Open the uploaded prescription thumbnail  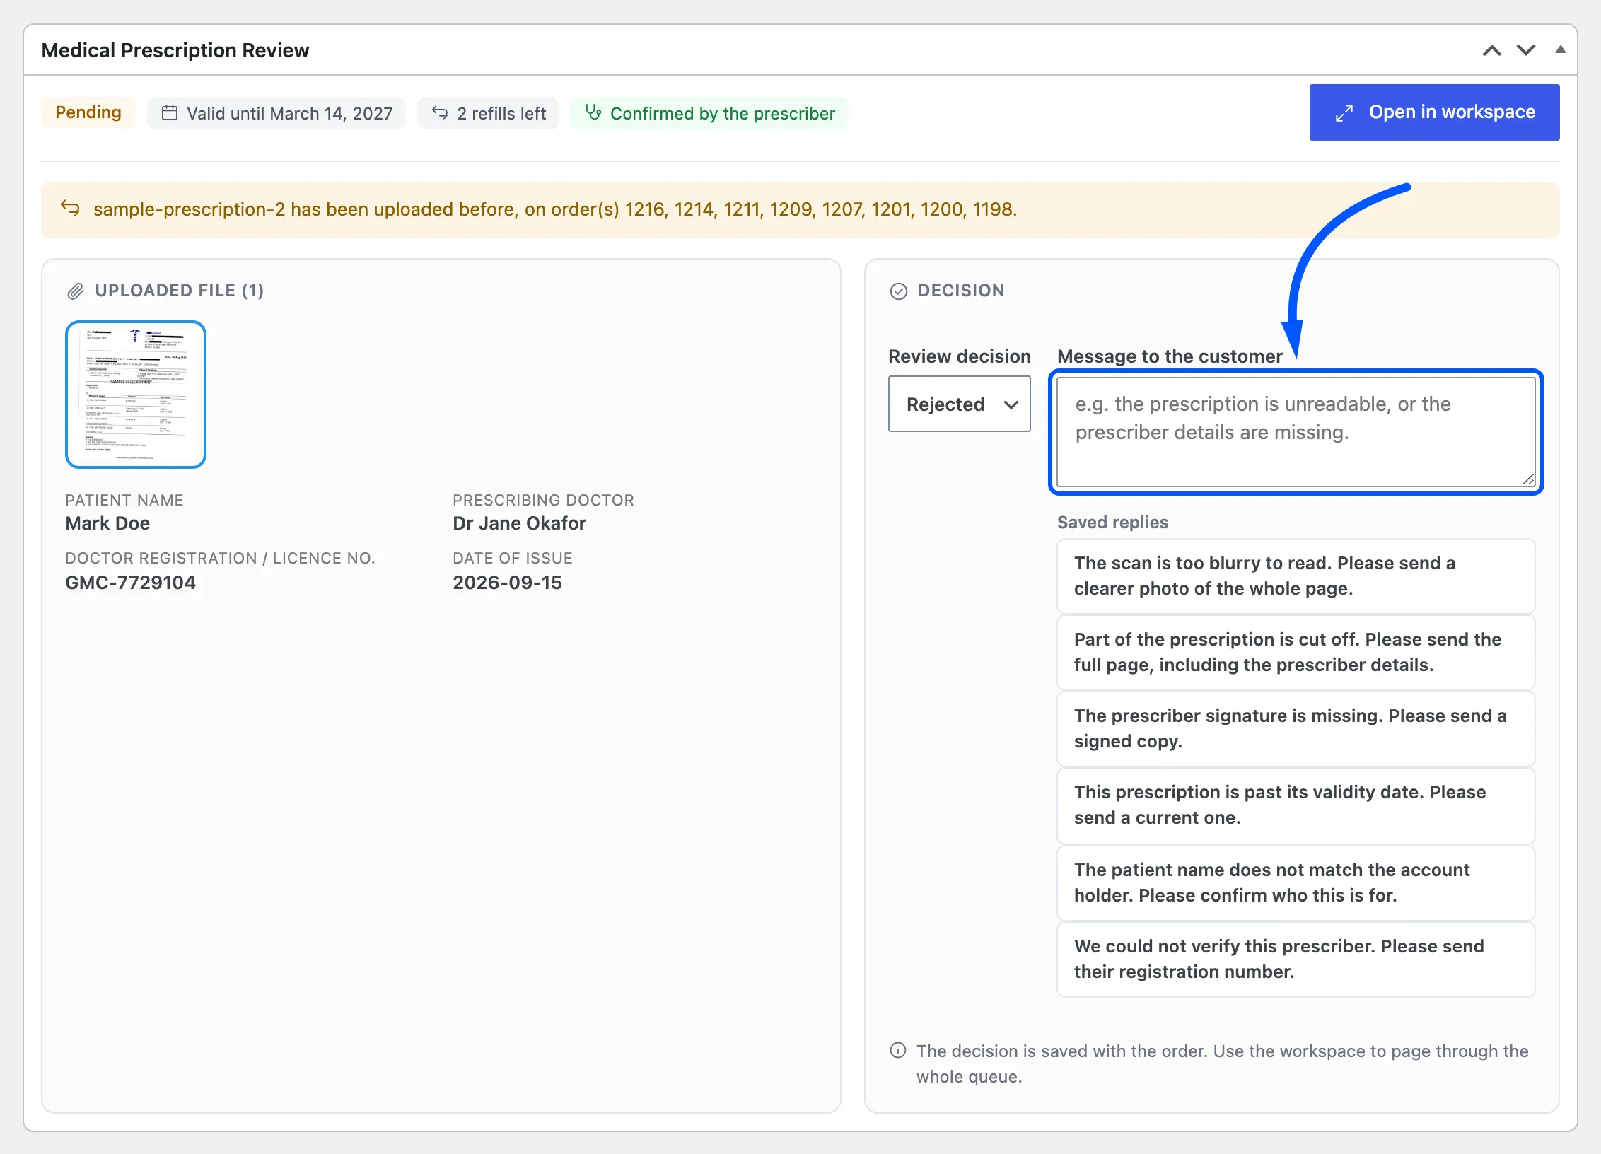[136, 395]
